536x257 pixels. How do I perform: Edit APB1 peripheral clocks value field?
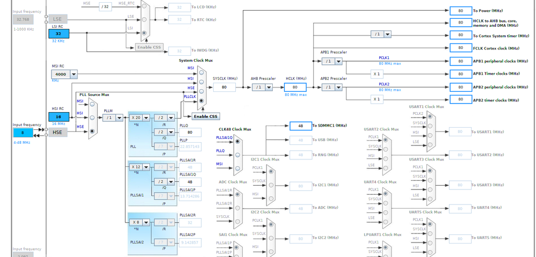pos(461,61)
